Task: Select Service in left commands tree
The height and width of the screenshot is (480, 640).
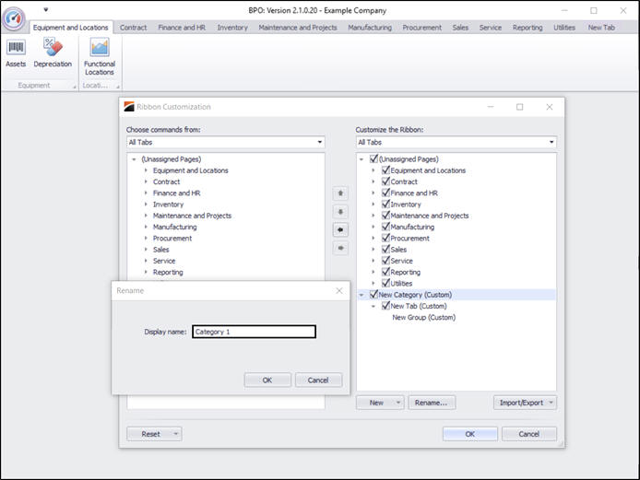Action: (164, 261)
